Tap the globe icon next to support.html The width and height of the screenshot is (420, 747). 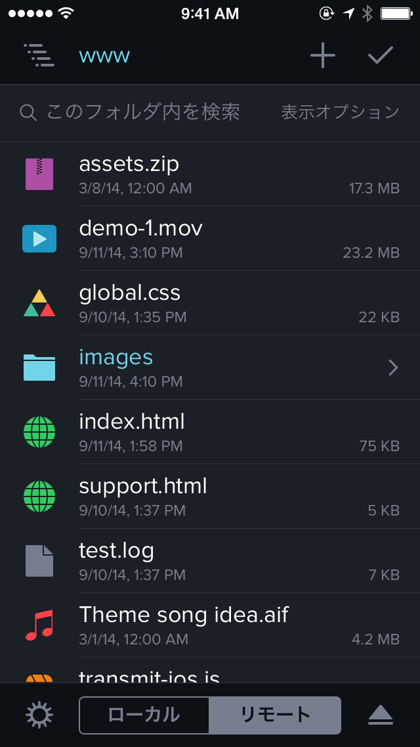38,495
